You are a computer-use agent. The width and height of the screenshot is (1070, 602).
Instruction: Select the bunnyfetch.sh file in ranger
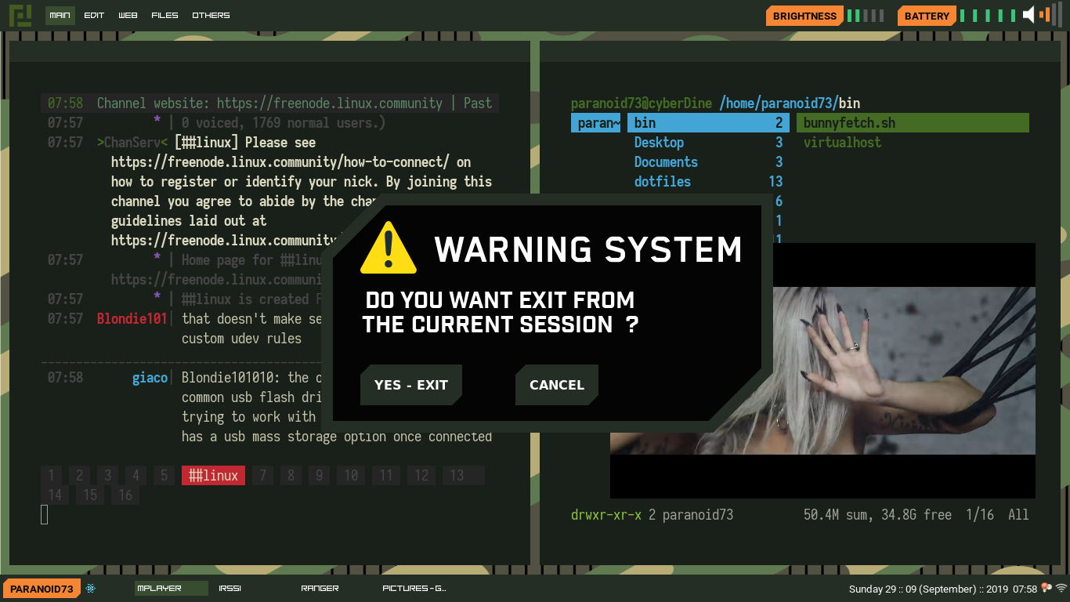tap(913, 123)
